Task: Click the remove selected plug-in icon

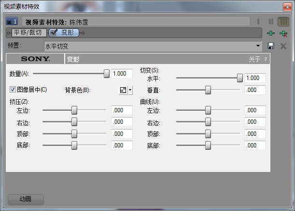Action: (x=283, y=33)
